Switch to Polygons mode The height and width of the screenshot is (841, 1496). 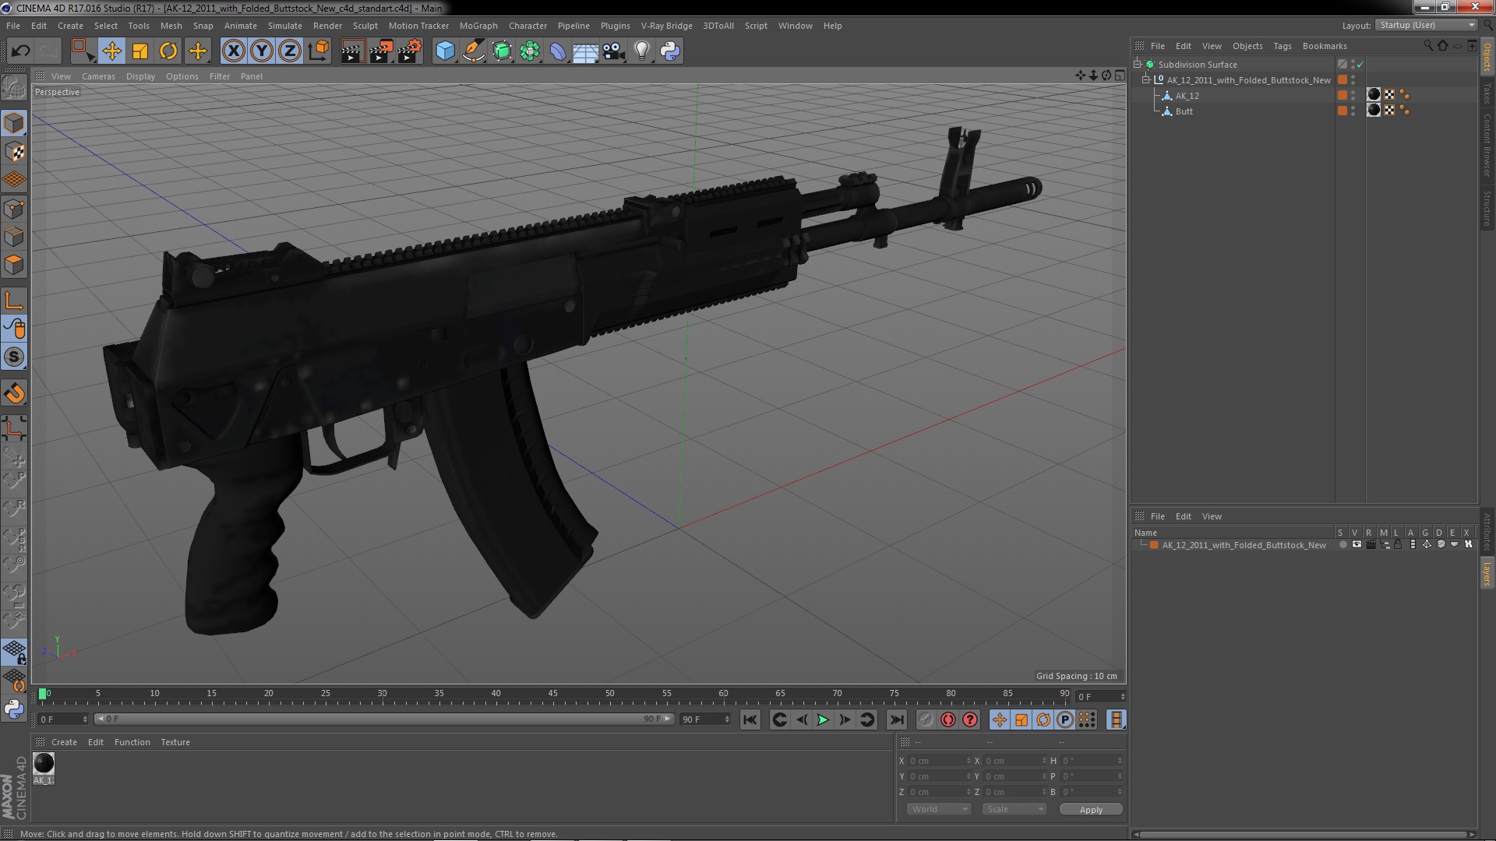(x=14, y=265)
